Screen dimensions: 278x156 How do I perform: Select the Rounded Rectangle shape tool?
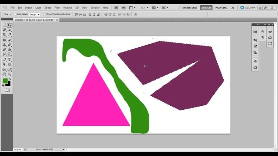[10, 64]
